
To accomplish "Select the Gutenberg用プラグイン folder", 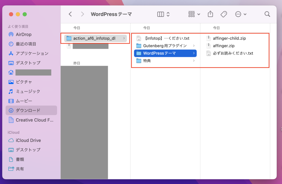I will (x=165, y=46).
